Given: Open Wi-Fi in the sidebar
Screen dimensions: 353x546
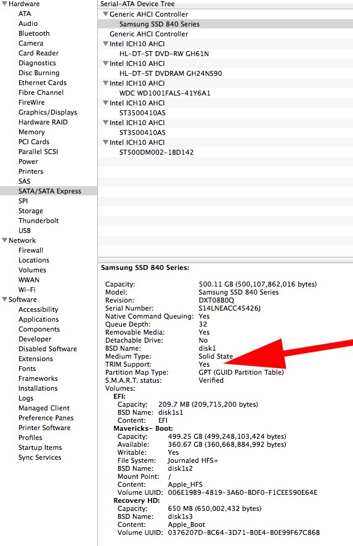Looking at the screenshot, I should click(x=27, y=290).
